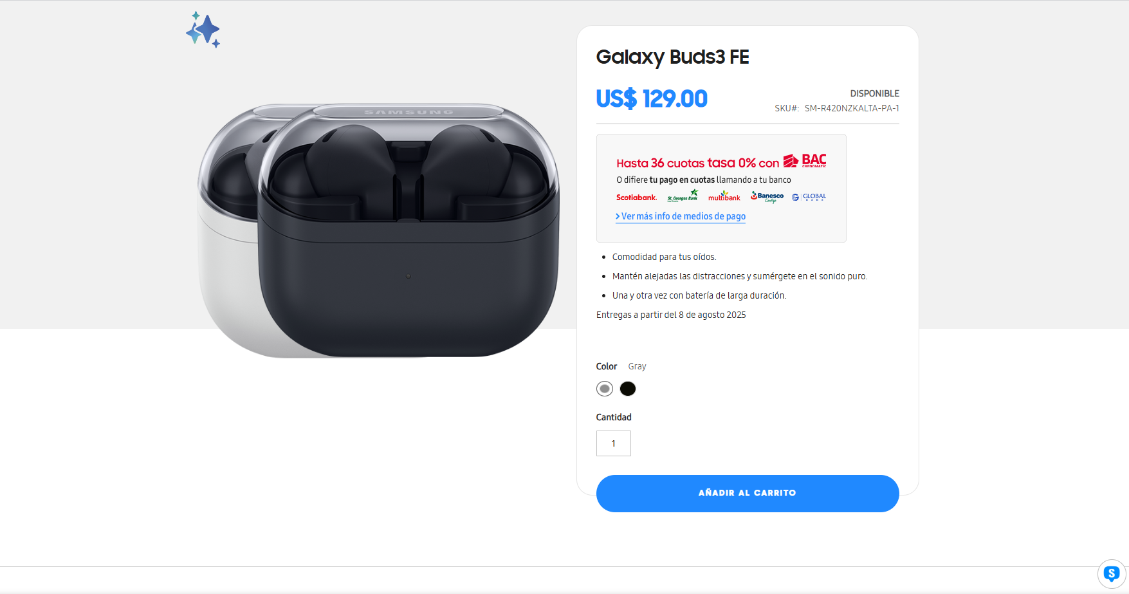Click the sparkle AI stars icon
This screenshot has width=1129, height=594.
click(x=203, y=30)
